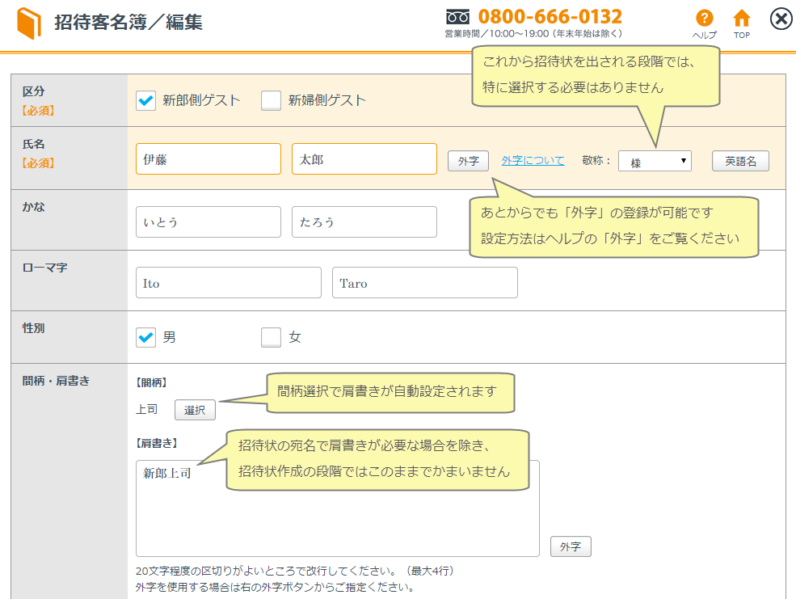Image resolution: width=796 pixels, height=599 pixels.
Task: Check the 新婦側ゲスト checkbox
Action: pyautogui.click(x=272, y=100)
